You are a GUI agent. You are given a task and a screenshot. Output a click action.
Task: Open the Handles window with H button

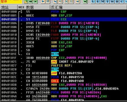click(117, 2)
